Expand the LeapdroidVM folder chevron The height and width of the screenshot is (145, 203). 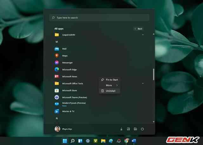point(143,35)
